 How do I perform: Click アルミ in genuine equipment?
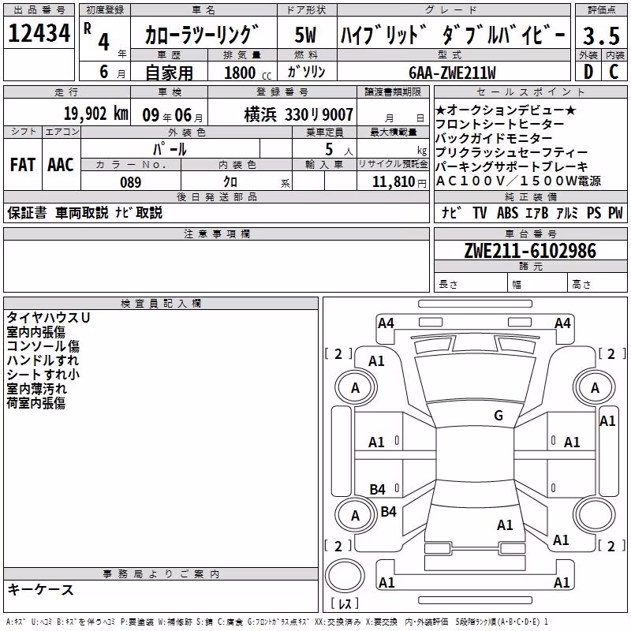pos(567,212)
